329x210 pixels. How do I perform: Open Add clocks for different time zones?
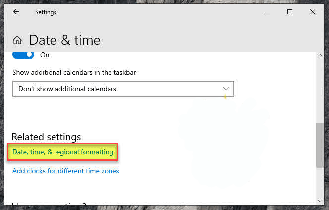point(66,171)
